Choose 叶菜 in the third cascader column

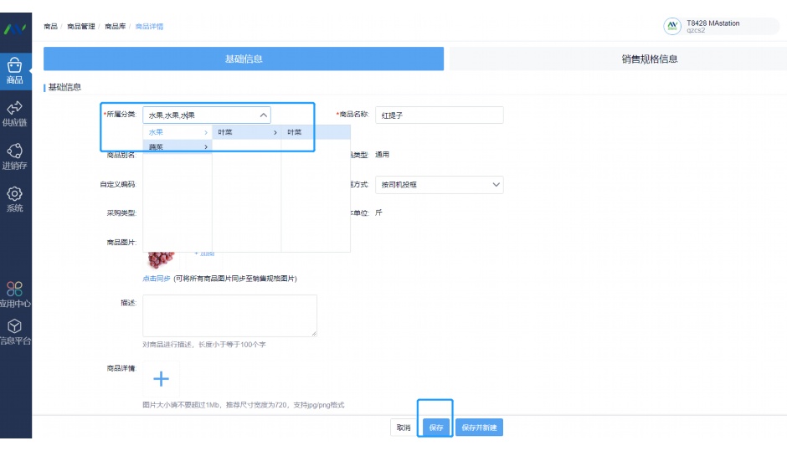[315, 132]
